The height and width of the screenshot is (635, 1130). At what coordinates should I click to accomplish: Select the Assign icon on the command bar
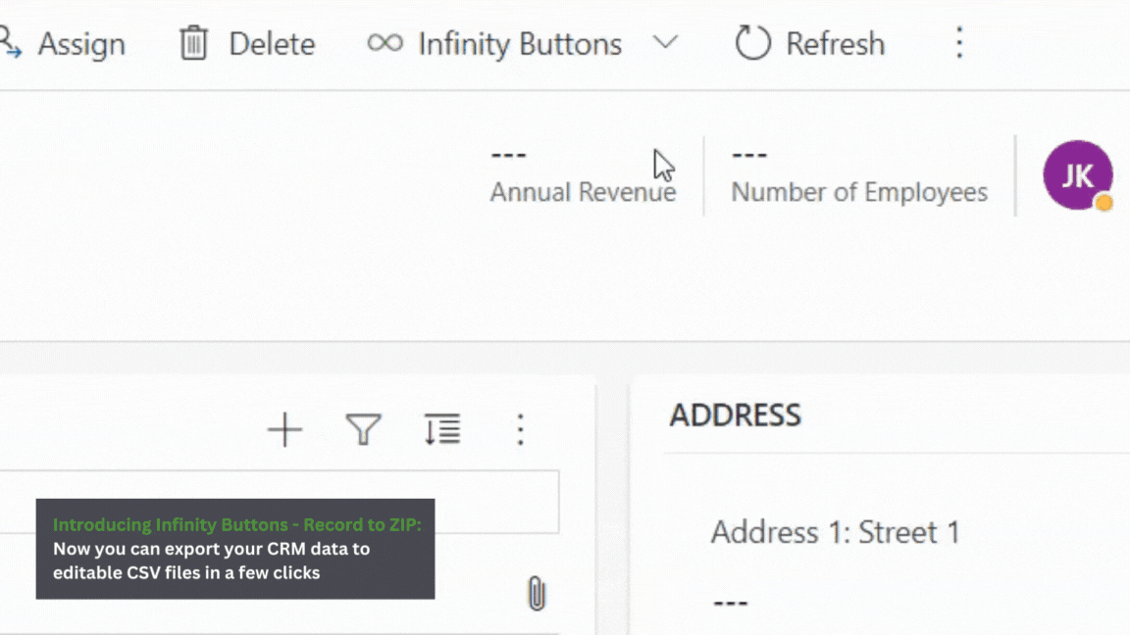coord(8,43)
